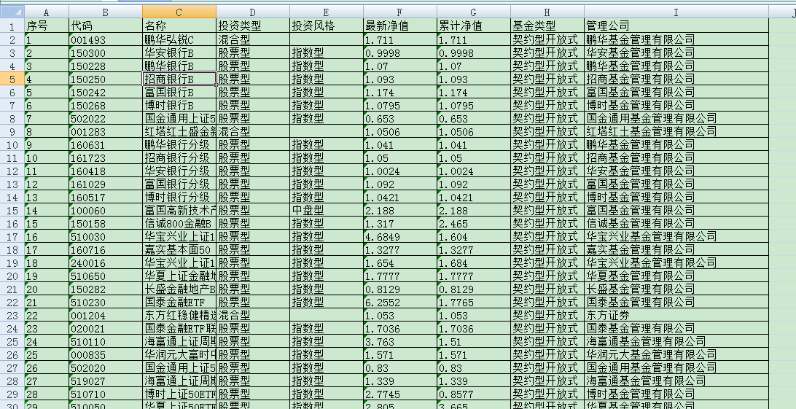Click the 基金类型 header cell
This screenshot has height=409, width=796.
click(547, 26)
